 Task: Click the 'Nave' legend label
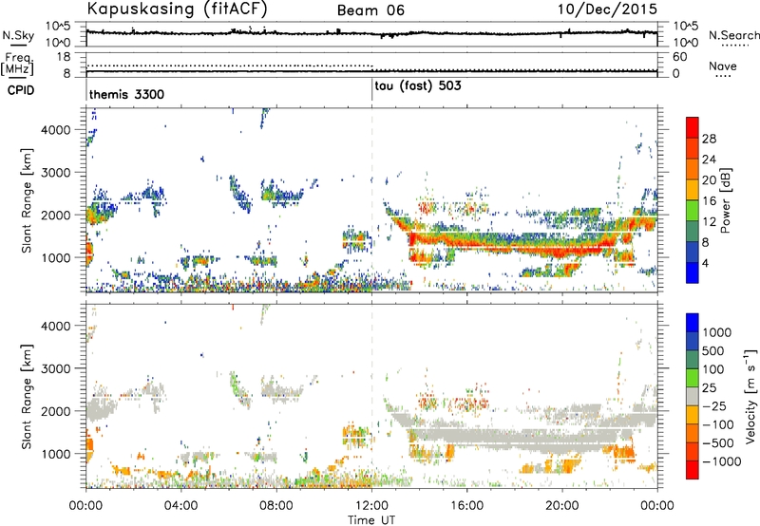click(x=723, y=66)
